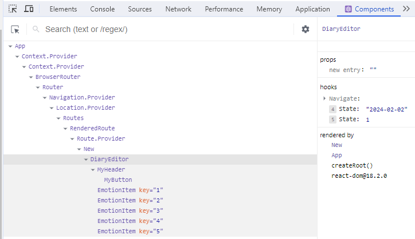Image resolution: width=415 pixels, height=239 pixels.
Task: Collapse the BrowserRouter node arrow
Action: [x=32, y=77]
